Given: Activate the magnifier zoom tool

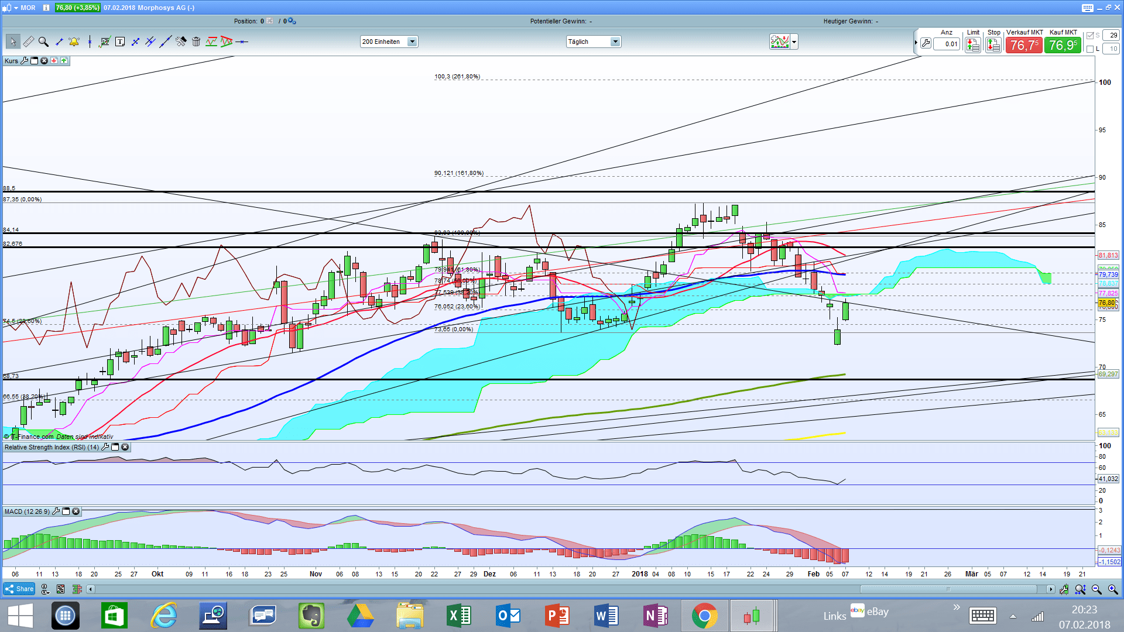Looking at the screenshot, I should click(x=43, y=42).
